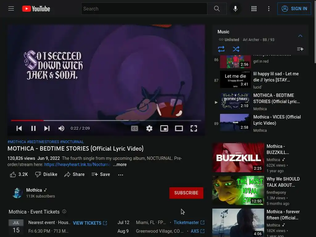
Task: Focus the Search input field
Action: click(x=144, y=9)
